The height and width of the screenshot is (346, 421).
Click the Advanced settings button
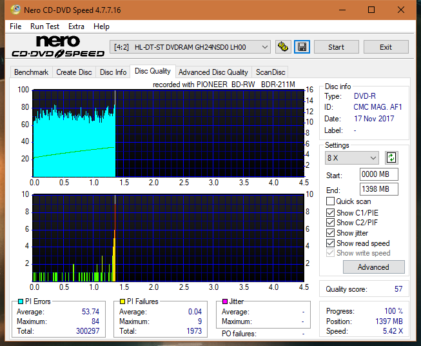(373, 267)
